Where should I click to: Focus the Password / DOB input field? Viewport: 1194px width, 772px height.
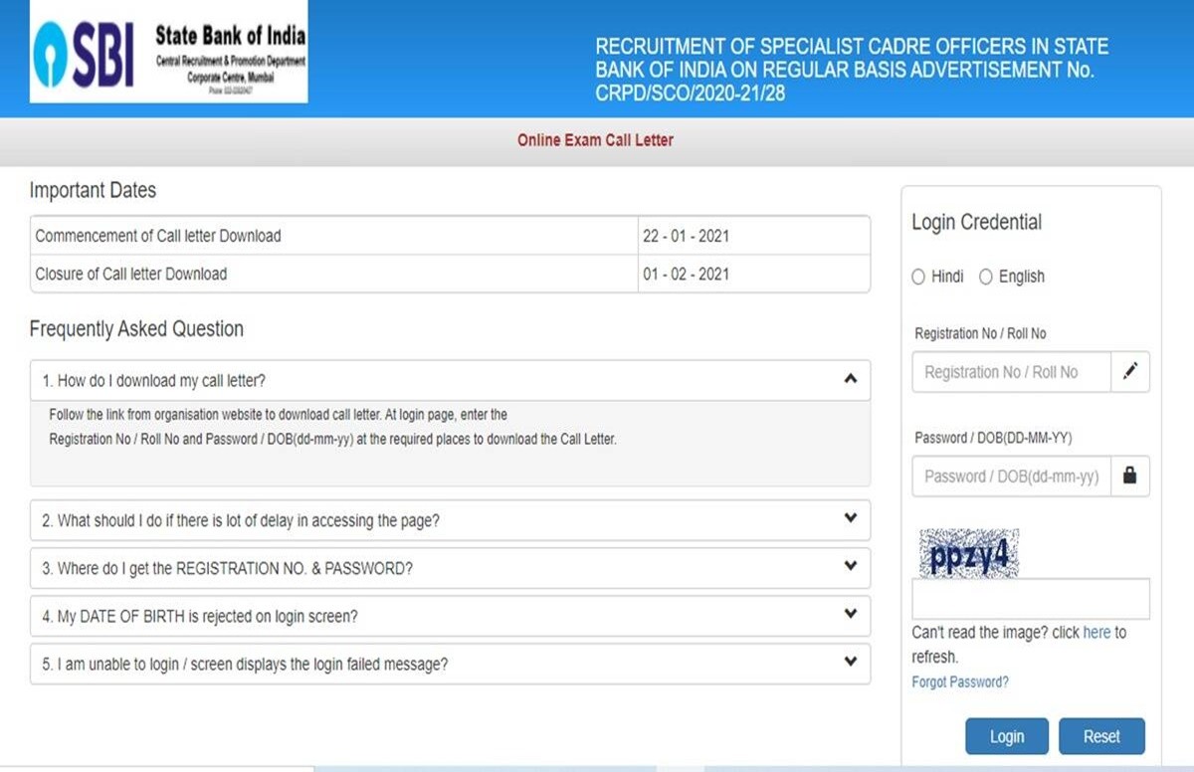[1010, 477]
